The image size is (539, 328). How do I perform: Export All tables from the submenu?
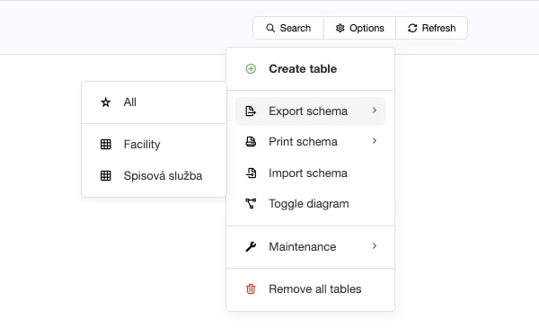(x=154, y=102)
